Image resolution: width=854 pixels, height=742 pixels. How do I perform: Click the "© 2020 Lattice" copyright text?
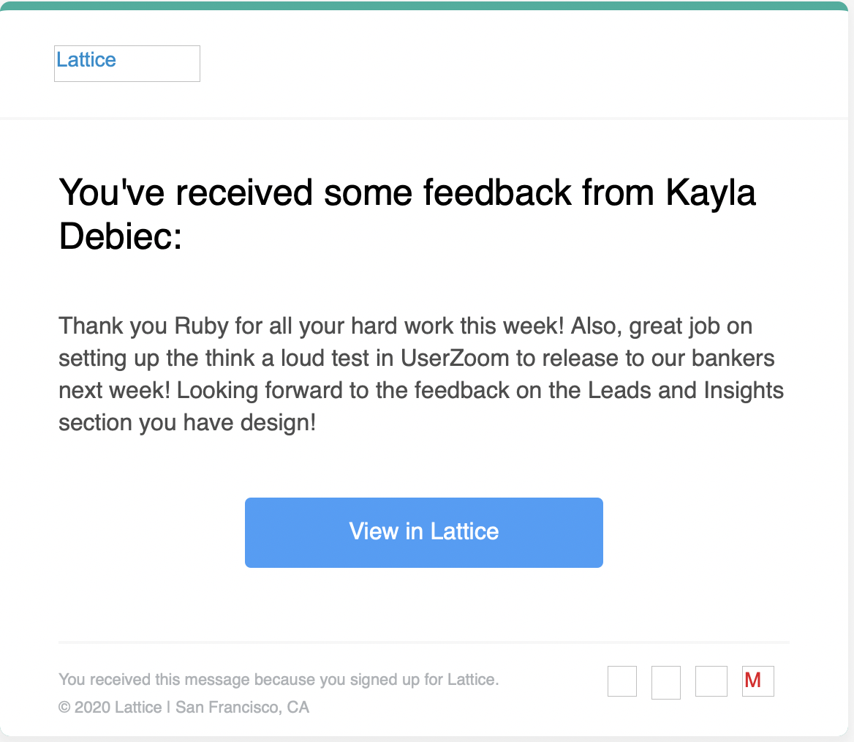[x=110, y=708]
